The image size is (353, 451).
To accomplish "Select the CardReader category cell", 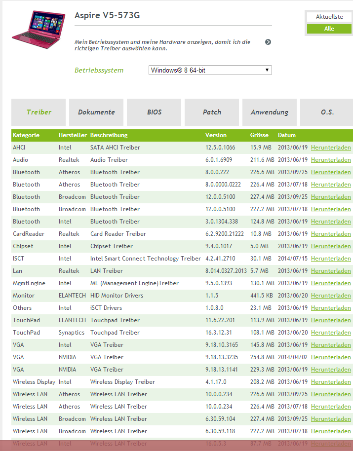I will click(x=29, y=234).
